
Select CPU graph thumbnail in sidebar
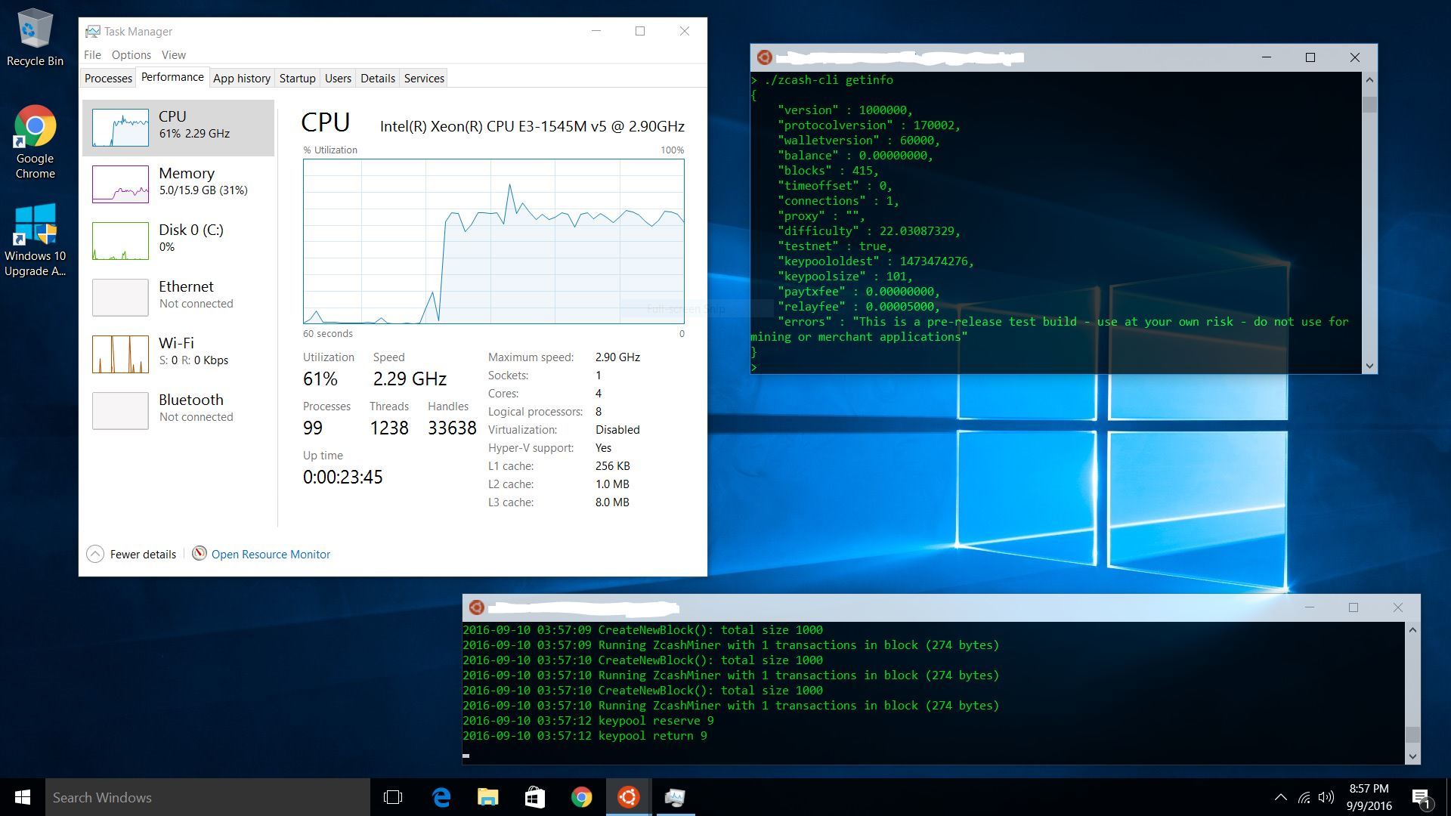[x=120, y=128]
